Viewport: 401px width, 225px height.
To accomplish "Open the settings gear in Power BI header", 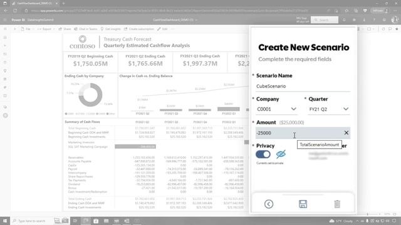I will click(354, 20).
